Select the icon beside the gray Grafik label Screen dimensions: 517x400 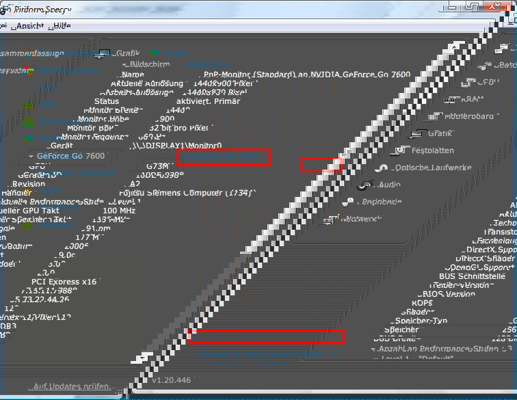[419, 133]
